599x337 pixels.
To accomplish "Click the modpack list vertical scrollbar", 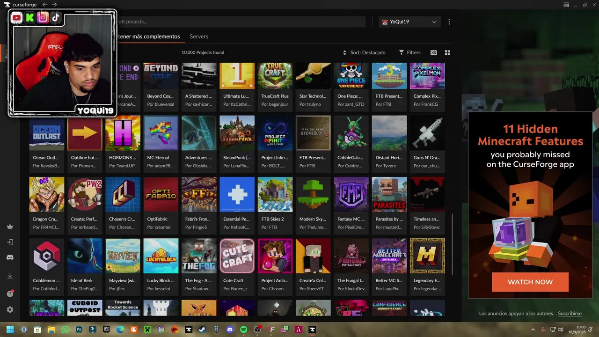I will pyautogui.click(x=452, y=244).
